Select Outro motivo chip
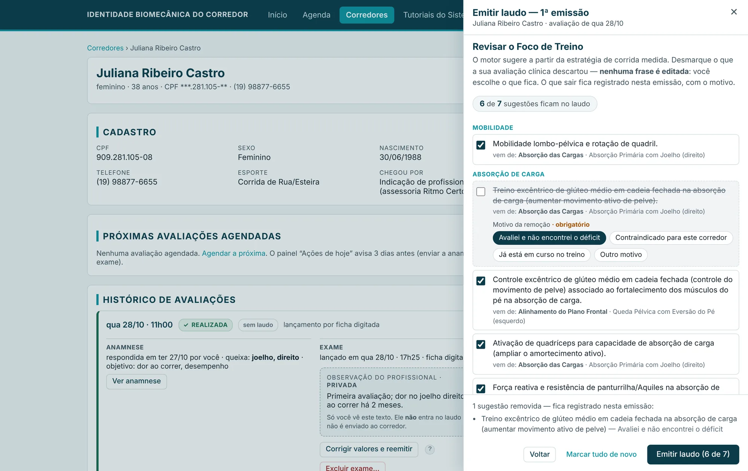 click(x=620, y=255)
